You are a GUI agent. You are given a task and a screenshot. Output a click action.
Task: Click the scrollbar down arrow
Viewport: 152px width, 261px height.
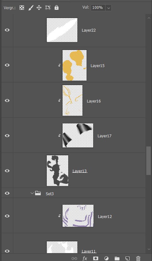pyautogui.click(x=149, y=249)
